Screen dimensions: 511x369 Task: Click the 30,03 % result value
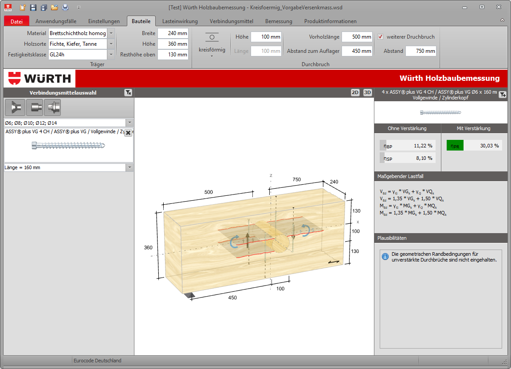(489, 146)
